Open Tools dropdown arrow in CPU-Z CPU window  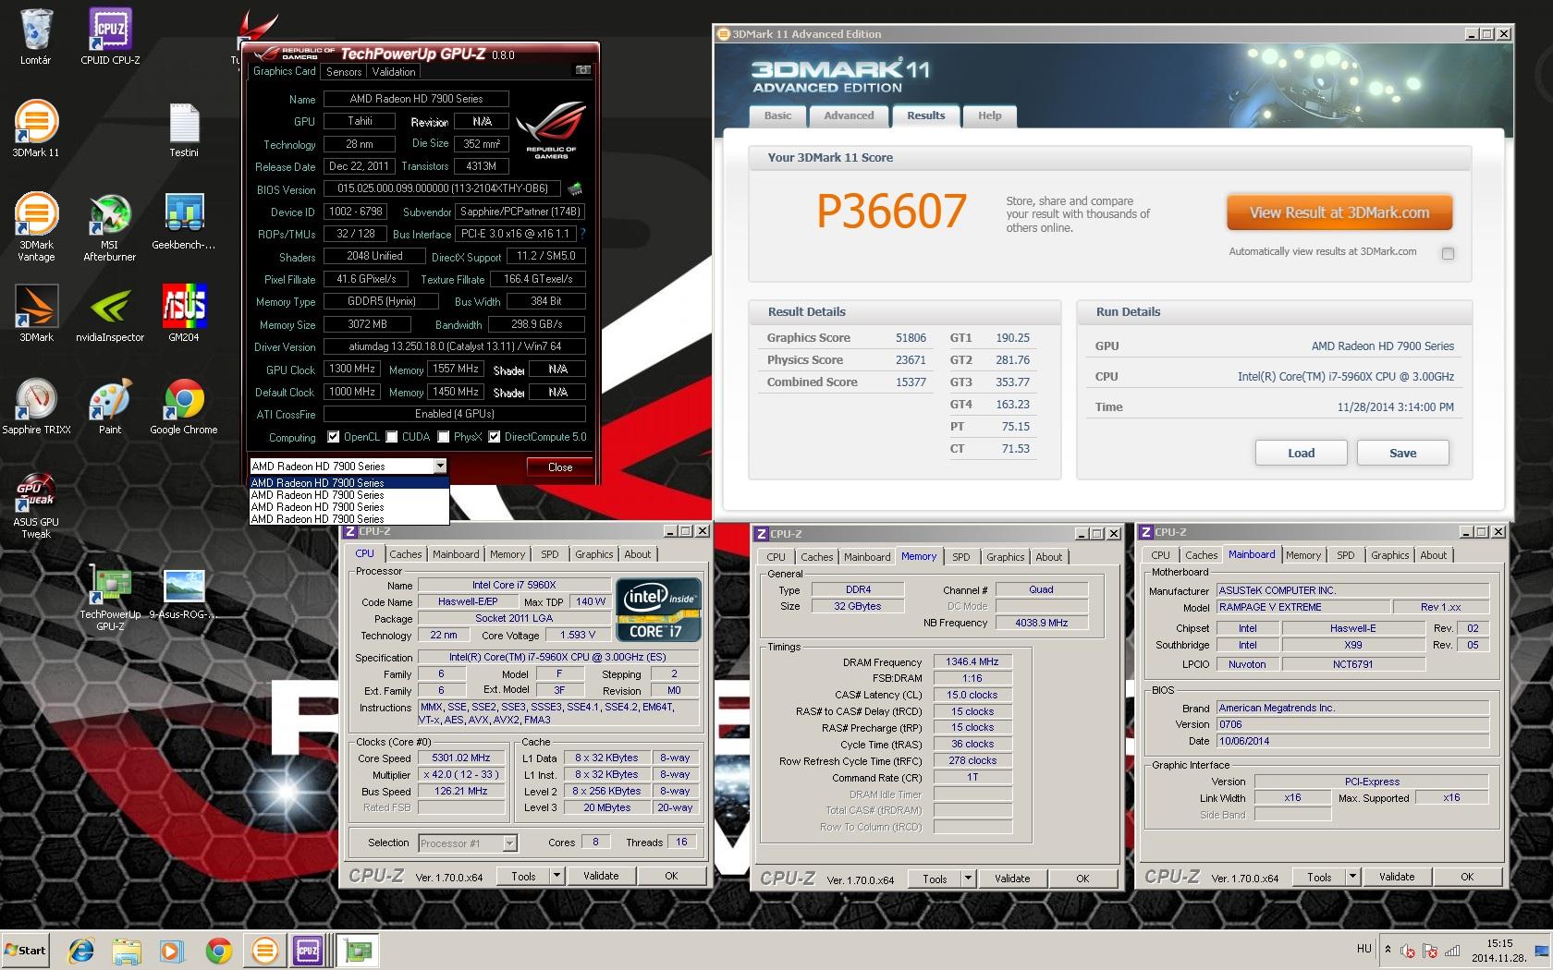tap(556, 876)
